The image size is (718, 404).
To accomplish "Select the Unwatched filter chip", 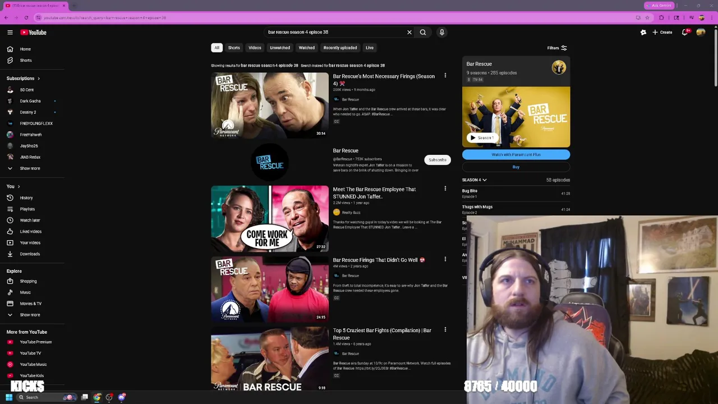I will [x=280, y=48].
